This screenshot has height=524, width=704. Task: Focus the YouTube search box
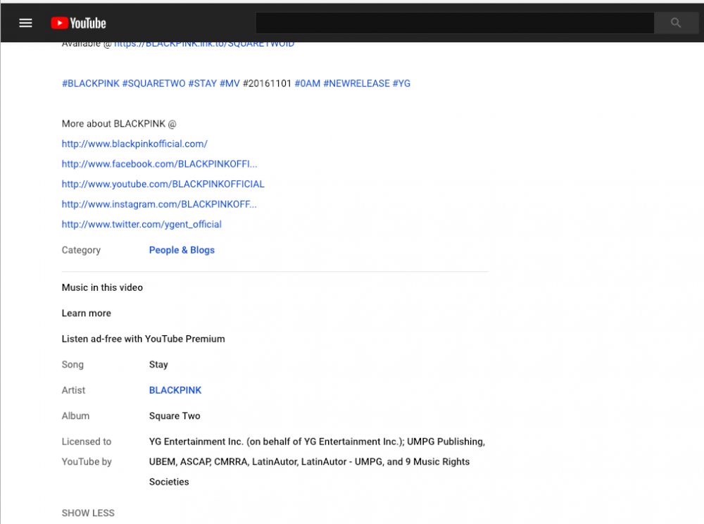pyautogui.click(x=454, y=23)
